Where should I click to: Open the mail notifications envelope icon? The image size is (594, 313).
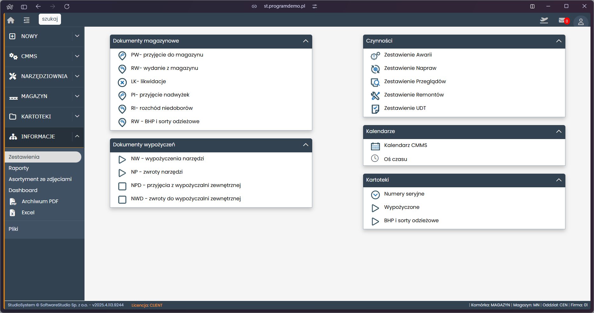pyautogui.click(x=562, y=21)
